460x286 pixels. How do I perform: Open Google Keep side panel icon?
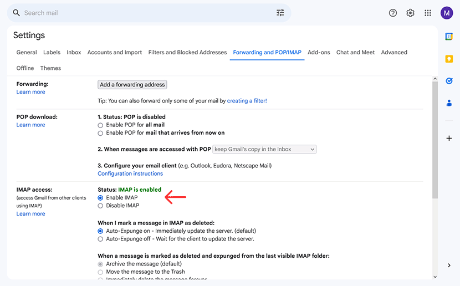(x=449, y=59)
